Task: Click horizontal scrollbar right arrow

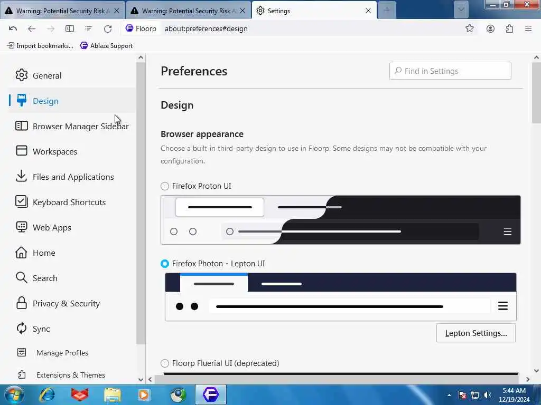Action: [528, 379]
